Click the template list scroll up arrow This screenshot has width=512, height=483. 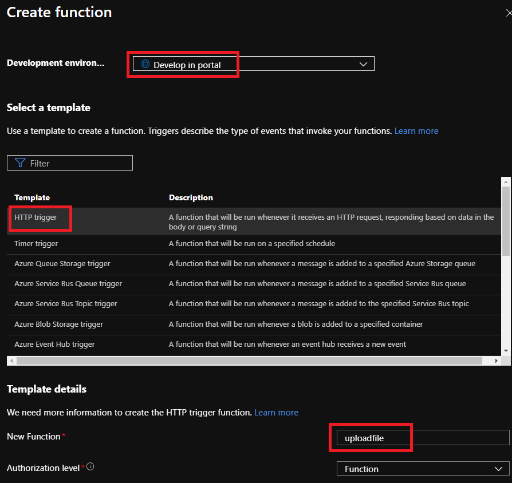coord(506,182)
